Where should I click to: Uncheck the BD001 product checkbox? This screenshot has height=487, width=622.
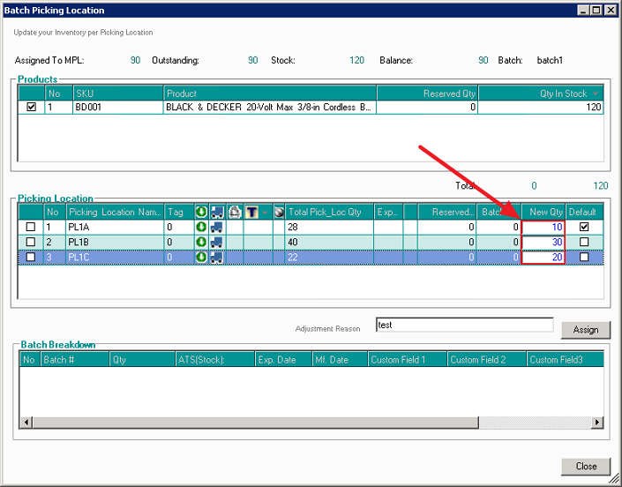(32, 108)
